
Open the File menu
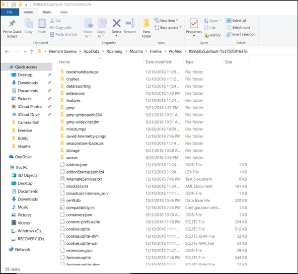pyautogui.click(x=10, y=12)
